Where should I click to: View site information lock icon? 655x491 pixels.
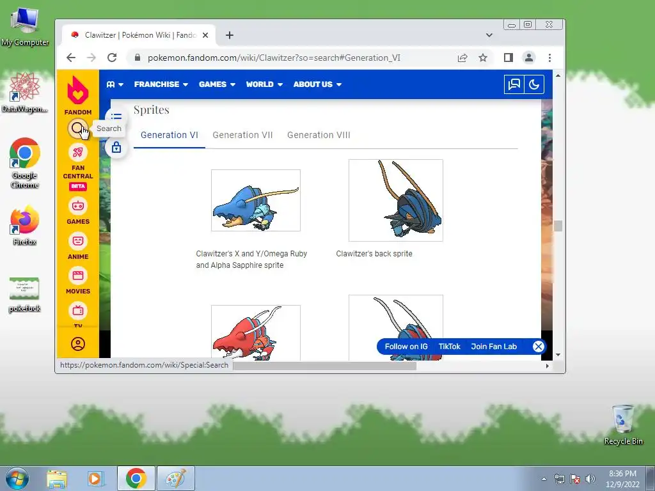(137, 58)
